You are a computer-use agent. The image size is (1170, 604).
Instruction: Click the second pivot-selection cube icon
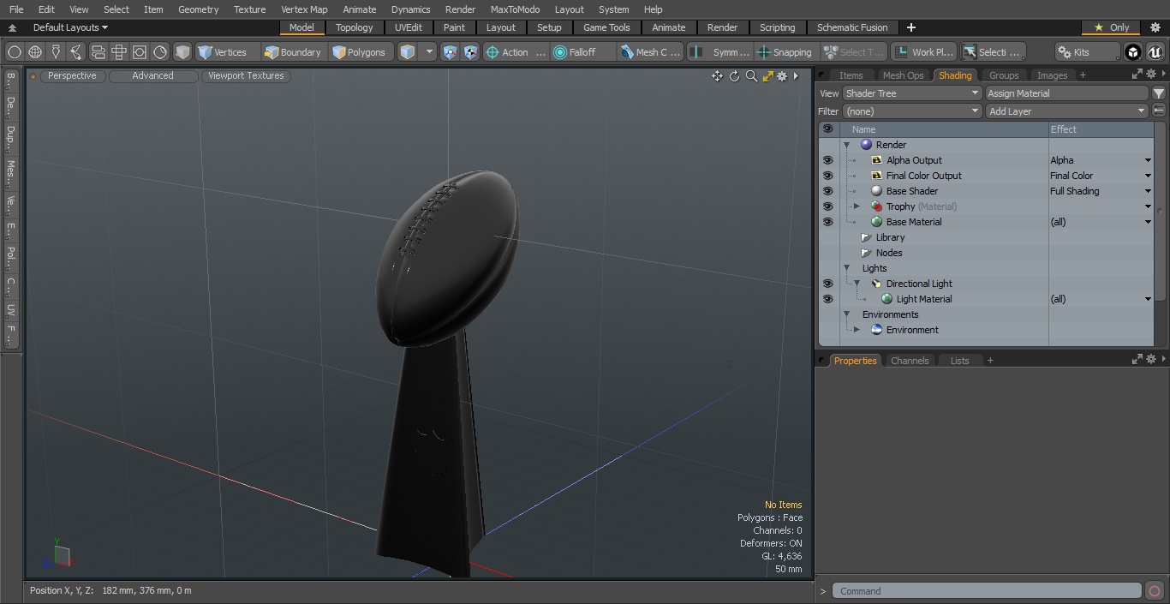coord(470,52)
